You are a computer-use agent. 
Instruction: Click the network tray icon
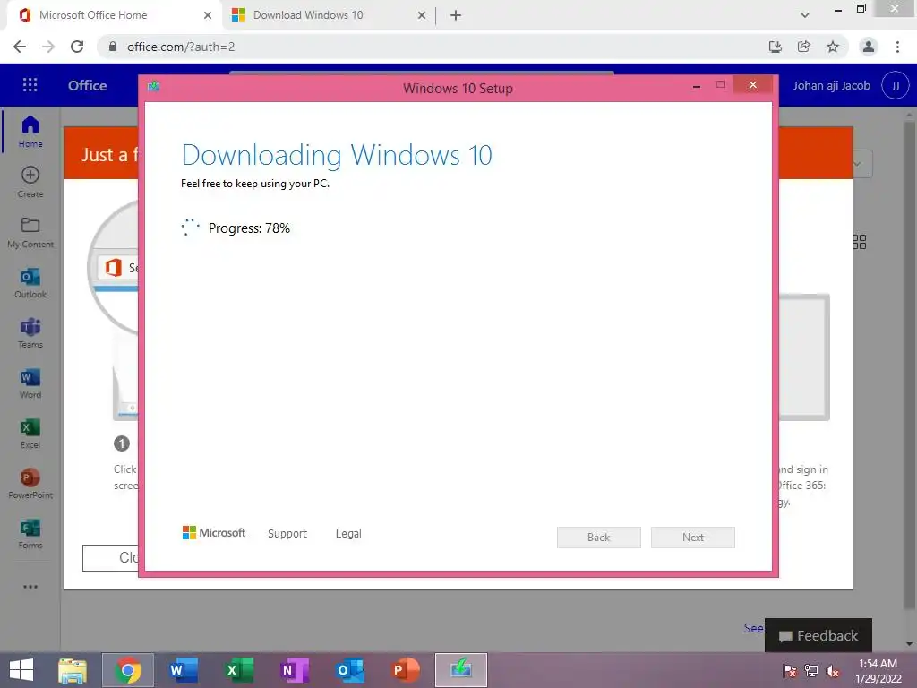point(811,671)
